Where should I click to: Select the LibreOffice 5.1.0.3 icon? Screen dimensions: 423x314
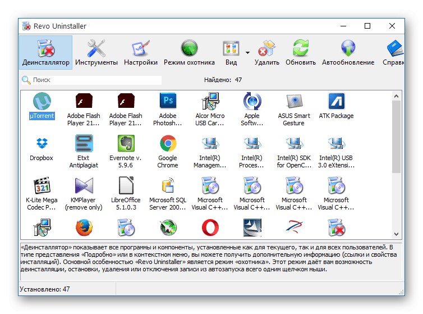tap(126, 185)
